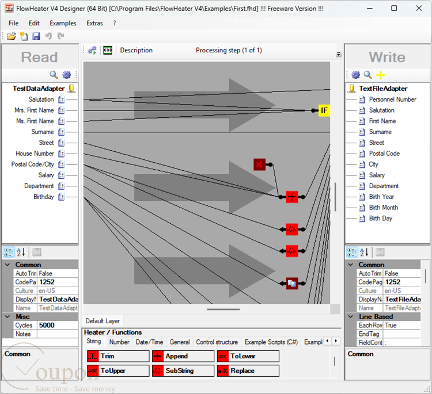The image size is (432, 394).
Task: Click the Write properties vertical scrollbar
Action: pos(426,276)
